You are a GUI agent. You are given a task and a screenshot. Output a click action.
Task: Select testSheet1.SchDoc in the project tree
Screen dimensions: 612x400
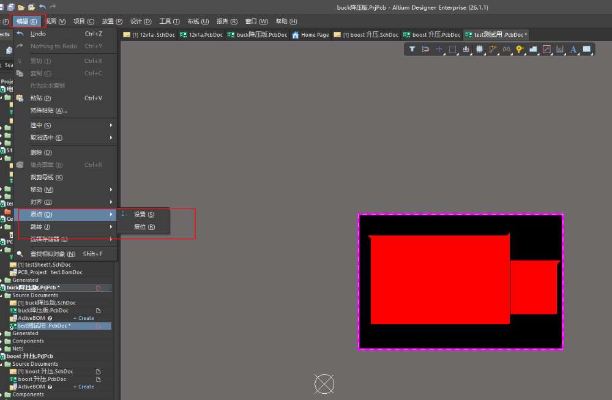click(x=44, y=265)
